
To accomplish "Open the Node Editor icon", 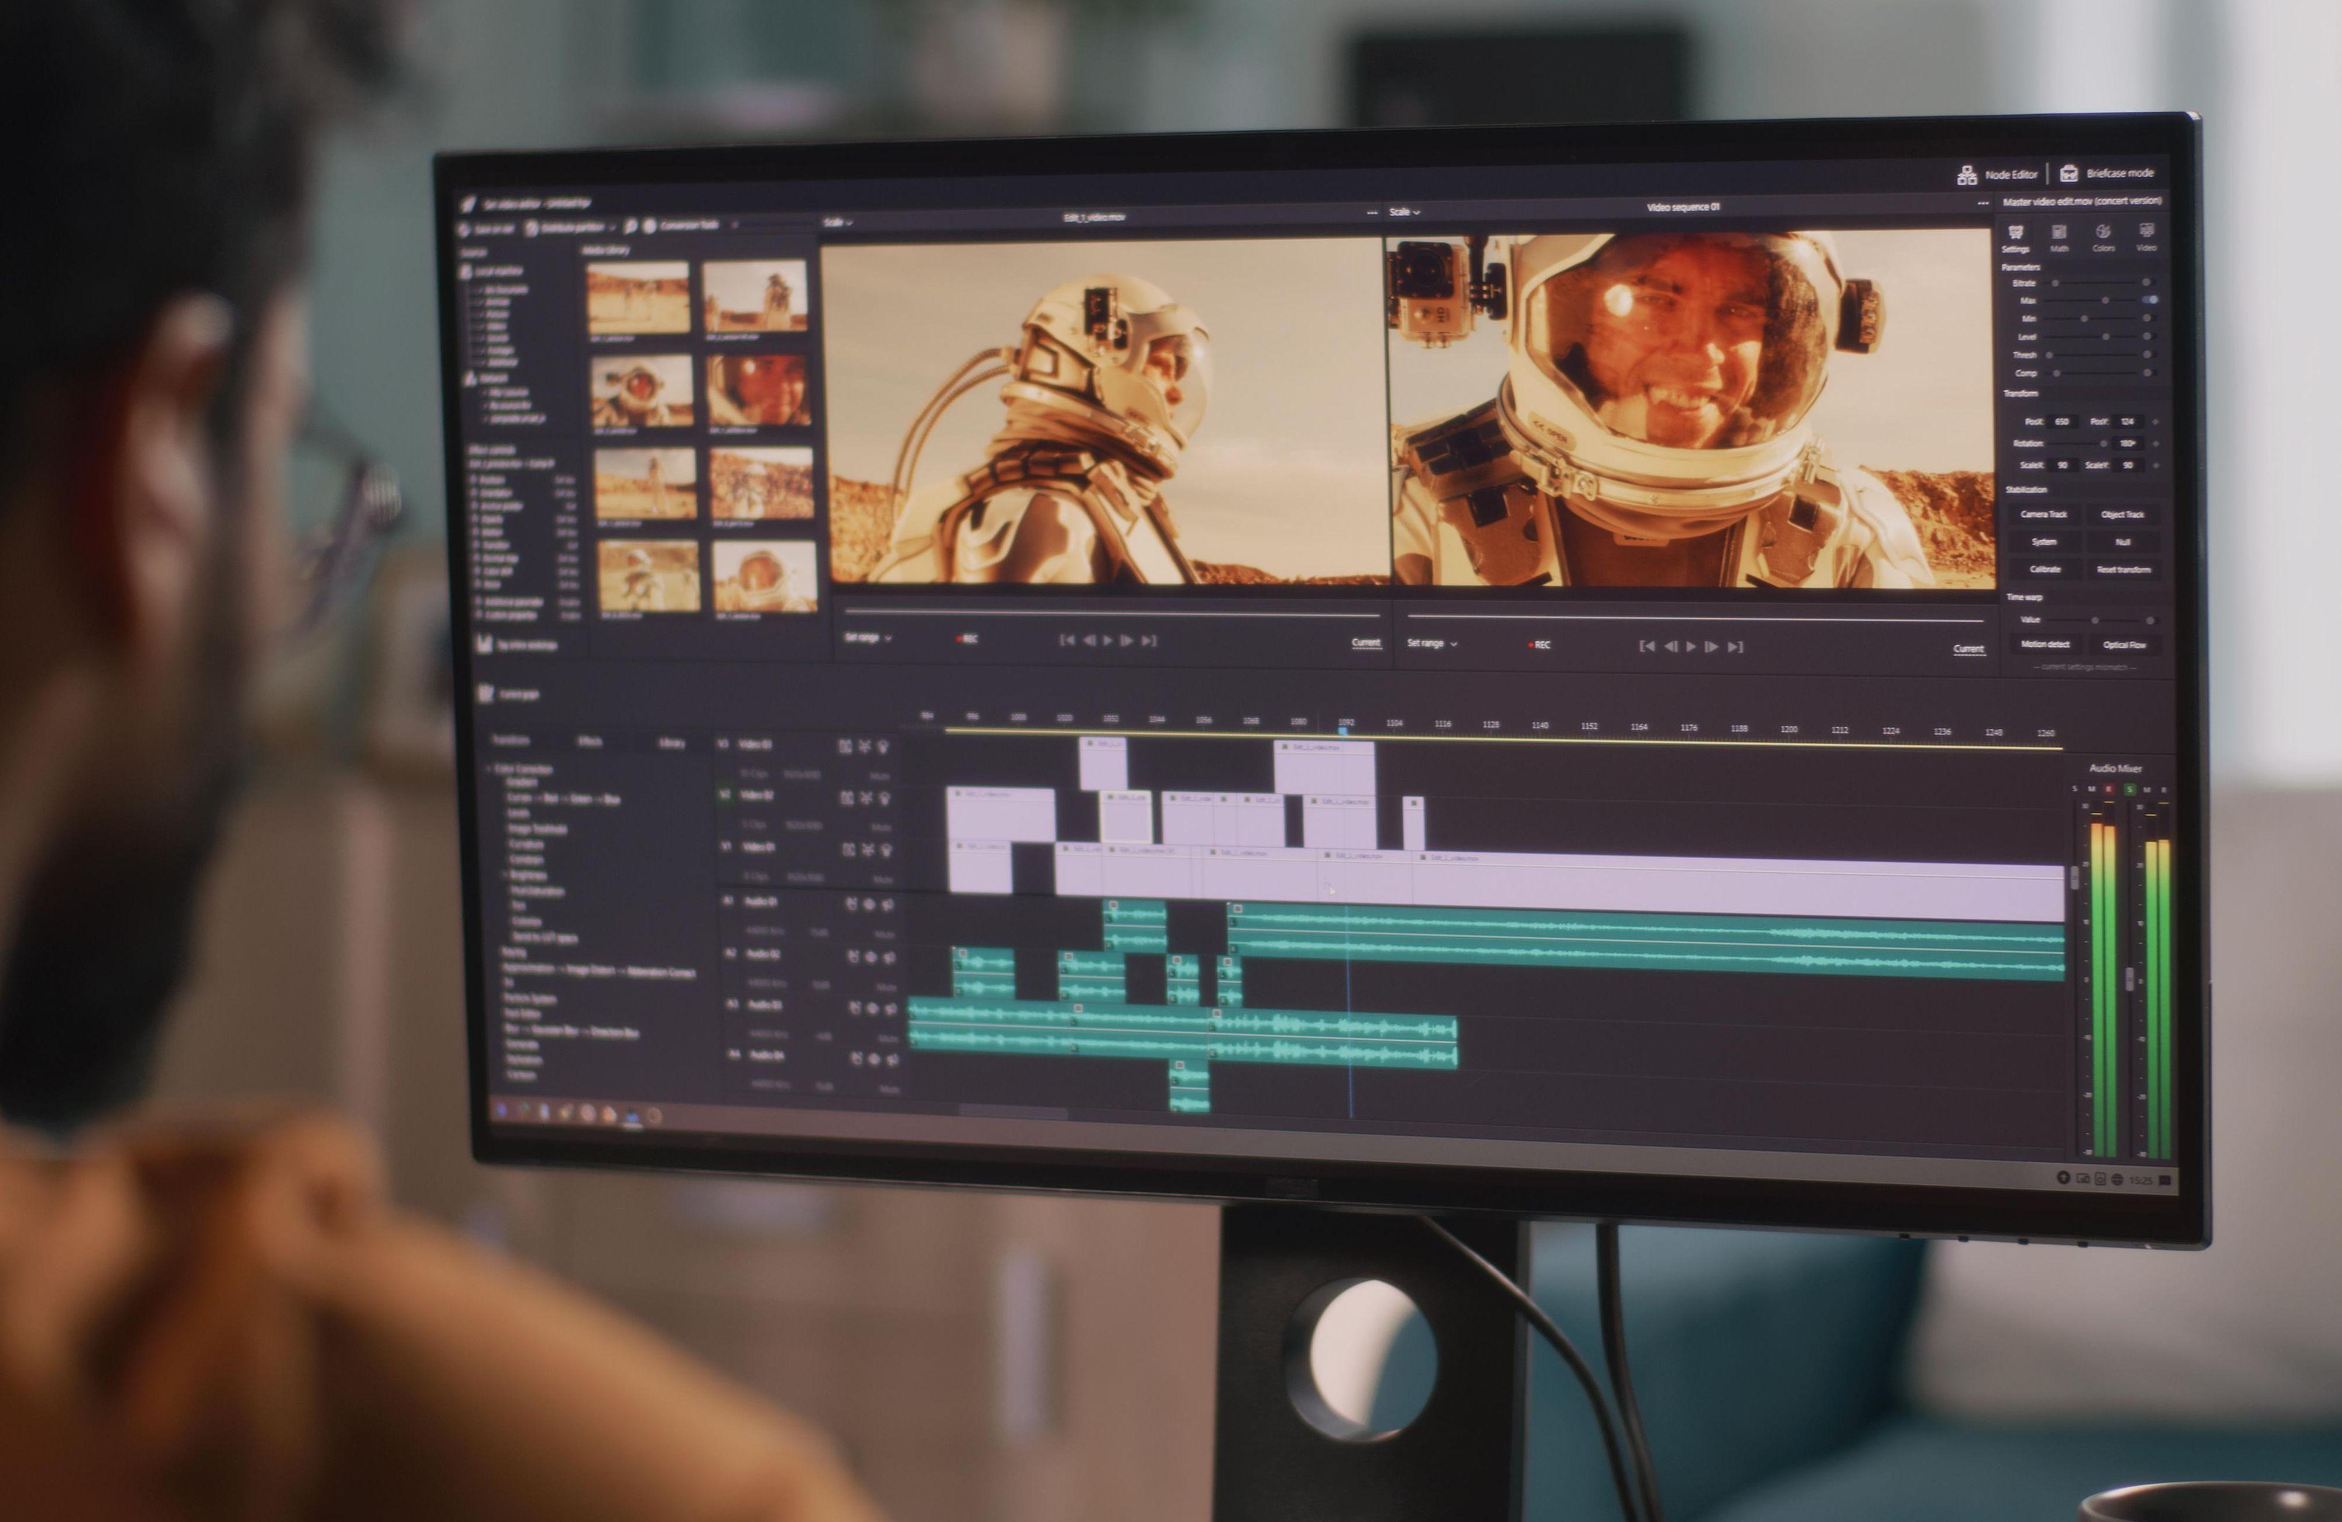I will click(x=1966, y=175).
